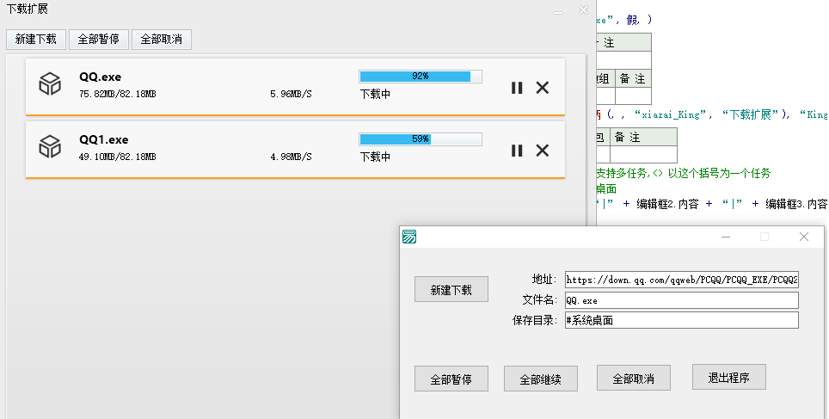
Task: Click top toolbar 全部暂停 button
Action: click(x=98, y=39)
